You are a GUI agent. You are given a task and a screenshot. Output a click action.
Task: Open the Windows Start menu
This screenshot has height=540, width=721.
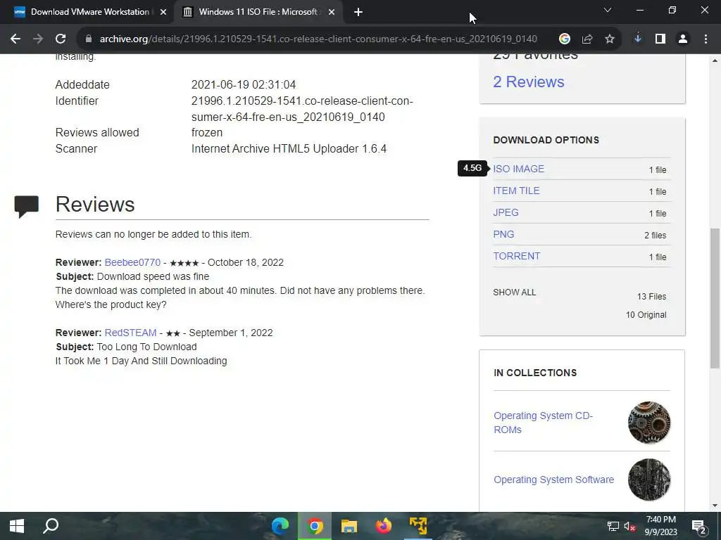pos(17,526)
